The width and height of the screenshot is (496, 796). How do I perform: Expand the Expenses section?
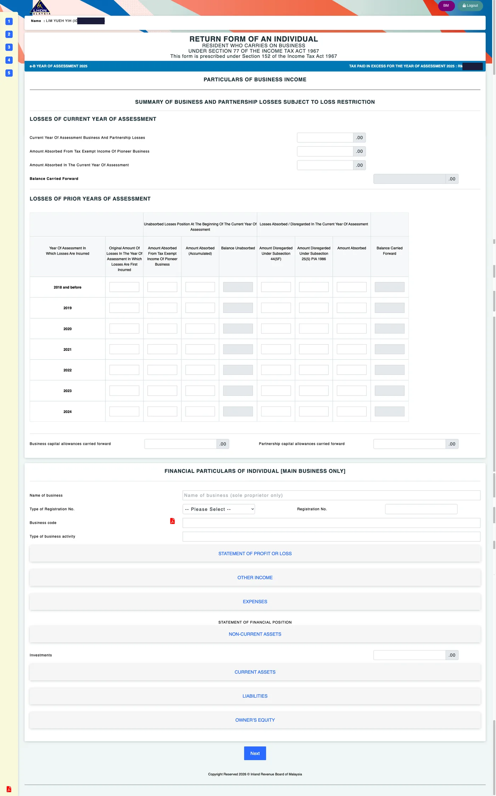[255, 602]
